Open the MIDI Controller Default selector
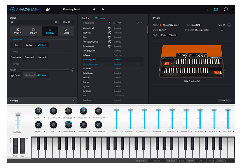The width and height of the screenshot is (242, 168). point(157,161)
